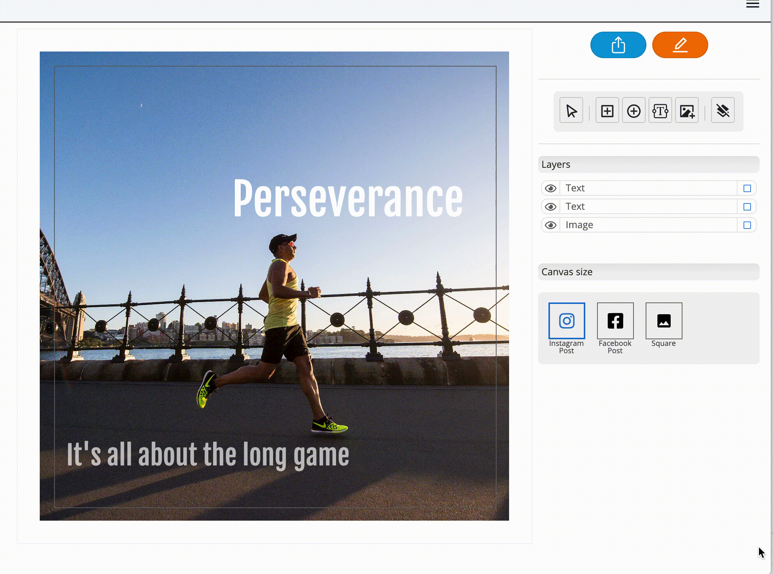Toggle visibility of second Text layer

point(551,207)
